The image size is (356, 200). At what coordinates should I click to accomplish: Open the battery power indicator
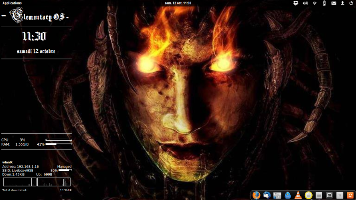click(x=324, y=3)
